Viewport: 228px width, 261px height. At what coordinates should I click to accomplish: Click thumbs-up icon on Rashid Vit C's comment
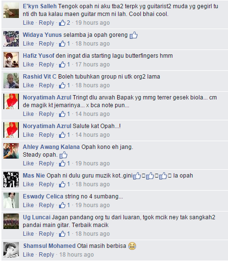[x=62, y=85]
